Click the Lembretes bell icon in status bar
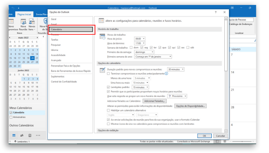Screen dimensions: 269x153 coord(15,142)
